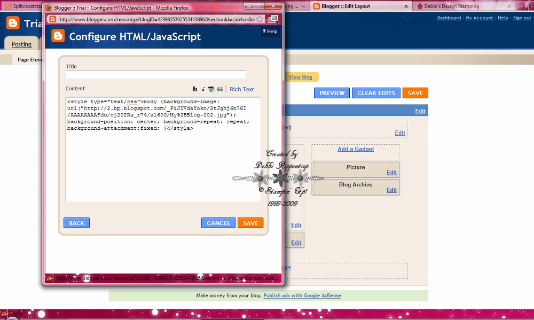Viewport: 534px width, 320px height.
Task: Toggle bold in Content toolbar
Action: pos(195,89)
